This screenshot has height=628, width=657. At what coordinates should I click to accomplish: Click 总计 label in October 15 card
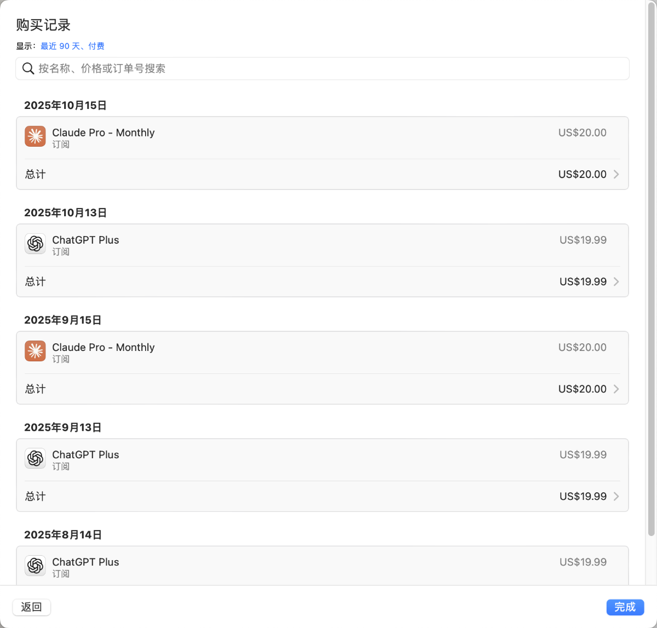(x=35, y=174)
